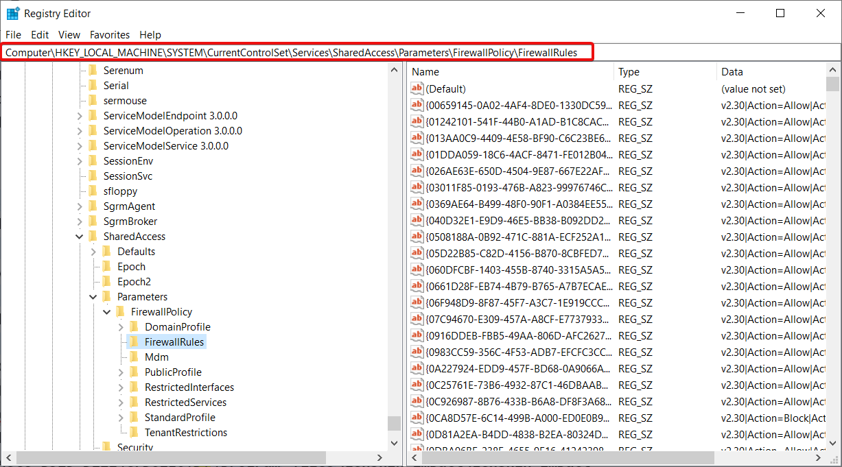The height and width of the screenshot is (467, 842).
Task: Click the tree pane vertical scrollbar thumb
Action: point(394,423)
